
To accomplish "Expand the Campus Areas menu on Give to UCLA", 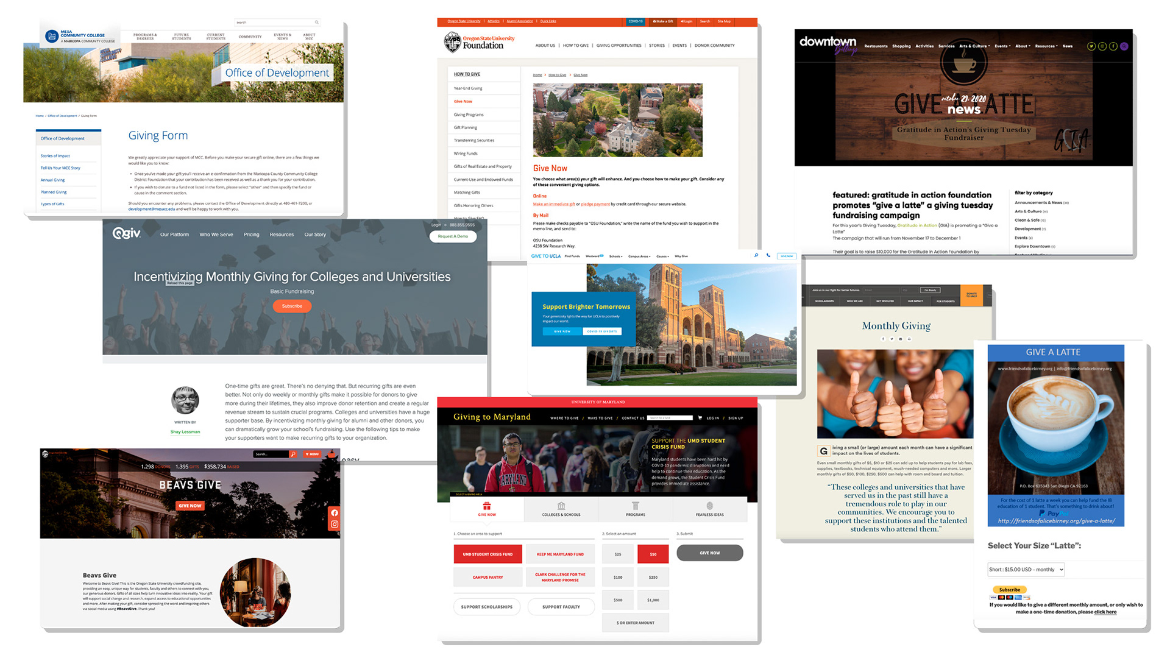I will click(x=640, y=256).
